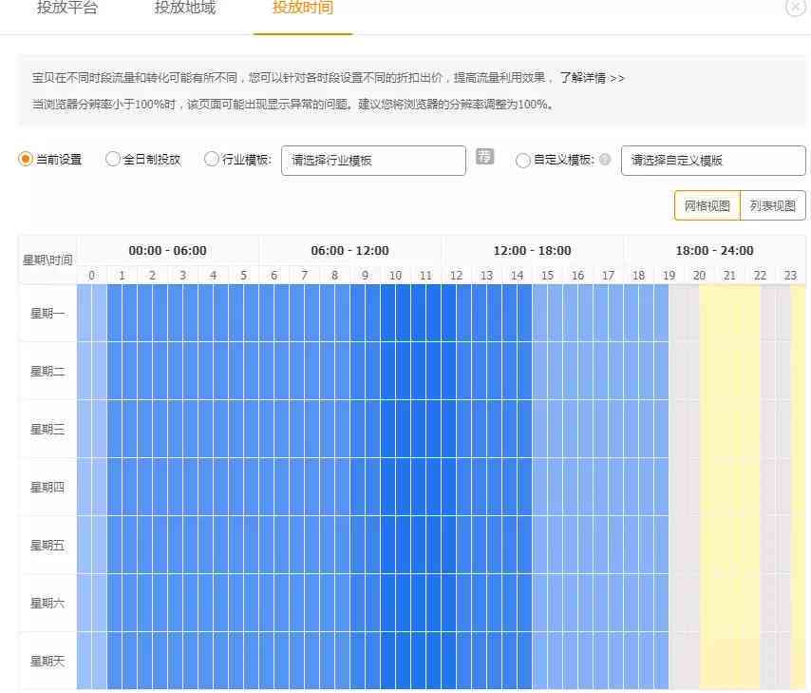
Task: Click hour 3 column header
Action: pos(183,275)
